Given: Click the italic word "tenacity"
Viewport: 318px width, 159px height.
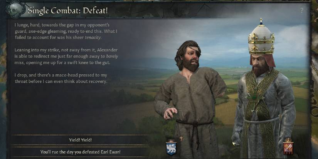Looking at the screenshot, I should [93, 38].
